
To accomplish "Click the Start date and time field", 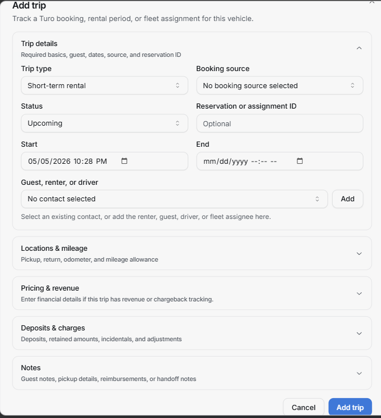I will [105, 162].
